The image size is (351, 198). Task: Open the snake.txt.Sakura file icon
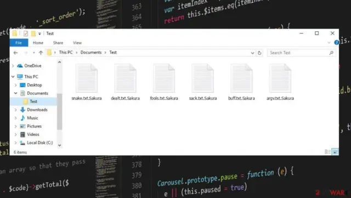click(x=87, y=78)
